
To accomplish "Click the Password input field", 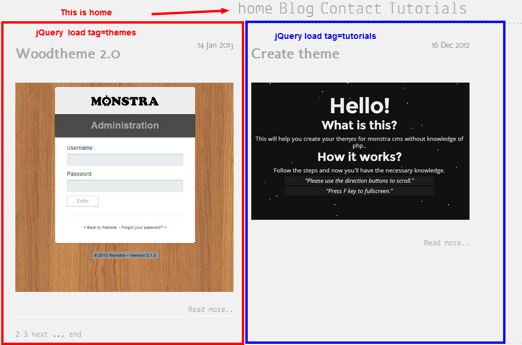I will tap(124, 186).
